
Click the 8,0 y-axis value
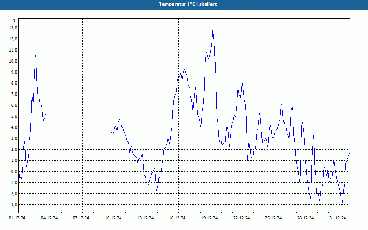click(14, 83)
